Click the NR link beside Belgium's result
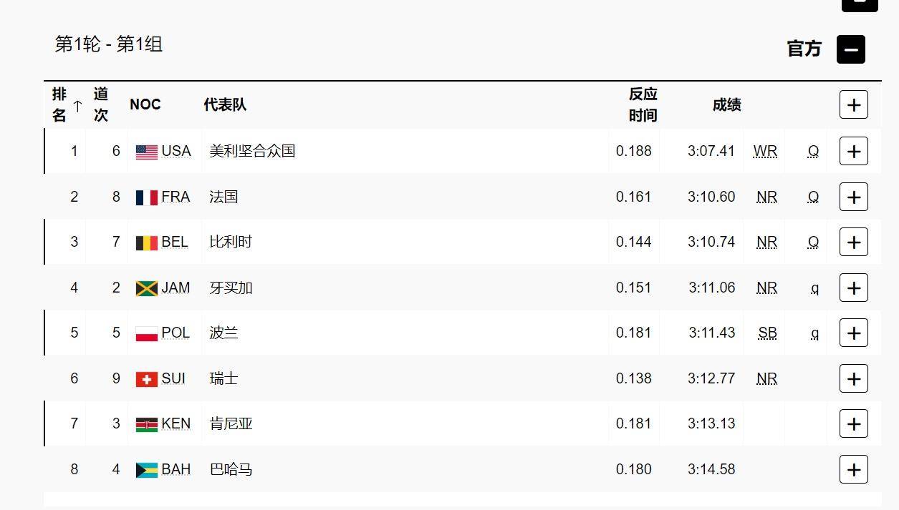This screenshot has width=899, height=510. (766, 242)
